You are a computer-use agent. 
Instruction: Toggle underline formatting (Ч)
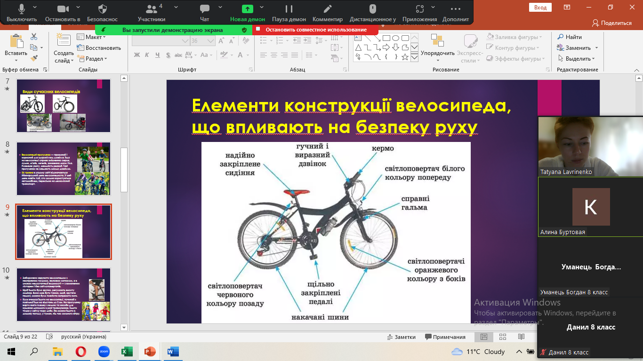tap(159, 55)
